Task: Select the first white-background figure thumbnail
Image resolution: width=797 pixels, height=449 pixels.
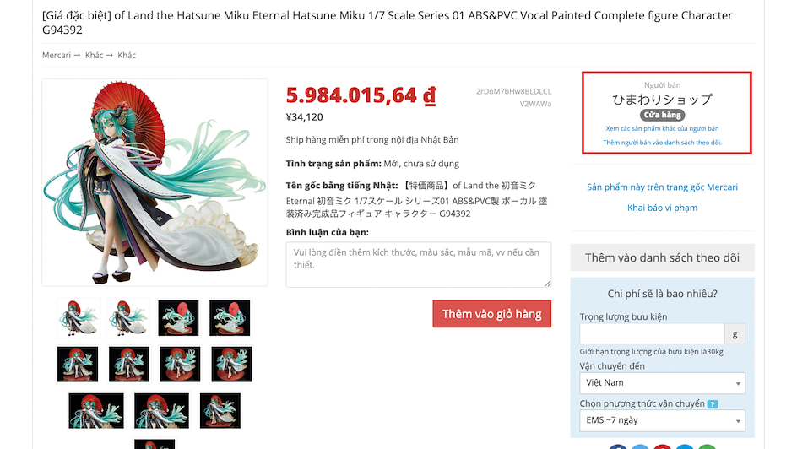Action: click(79, 318)
